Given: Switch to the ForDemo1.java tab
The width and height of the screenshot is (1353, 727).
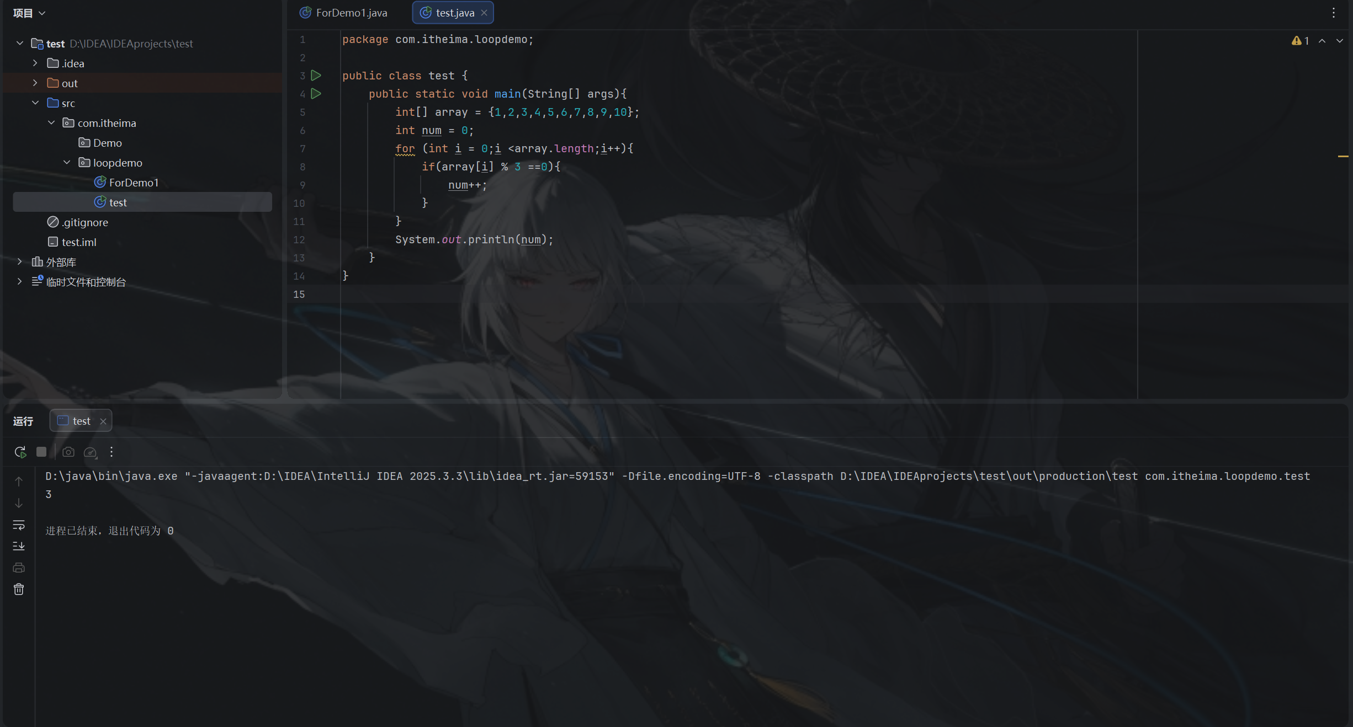Looking at the screenshot, I should 343,13.
